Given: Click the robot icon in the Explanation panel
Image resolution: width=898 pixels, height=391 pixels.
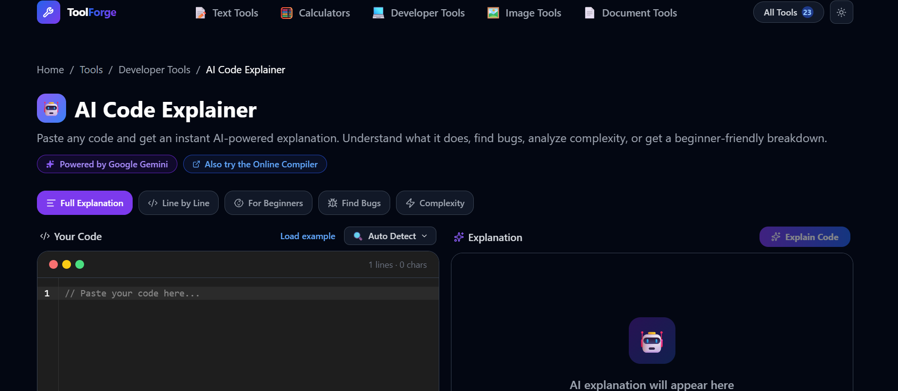Looking at the screenshot, I should [x=652, y=341].
